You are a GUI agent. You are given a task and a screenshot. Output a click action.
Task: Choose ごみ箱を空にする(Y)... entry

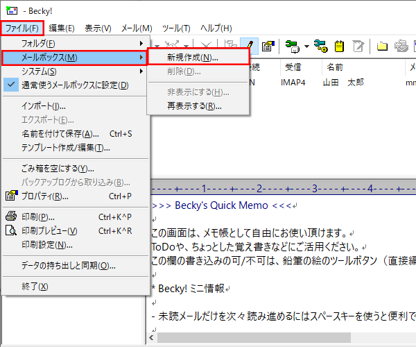(75, 169)
